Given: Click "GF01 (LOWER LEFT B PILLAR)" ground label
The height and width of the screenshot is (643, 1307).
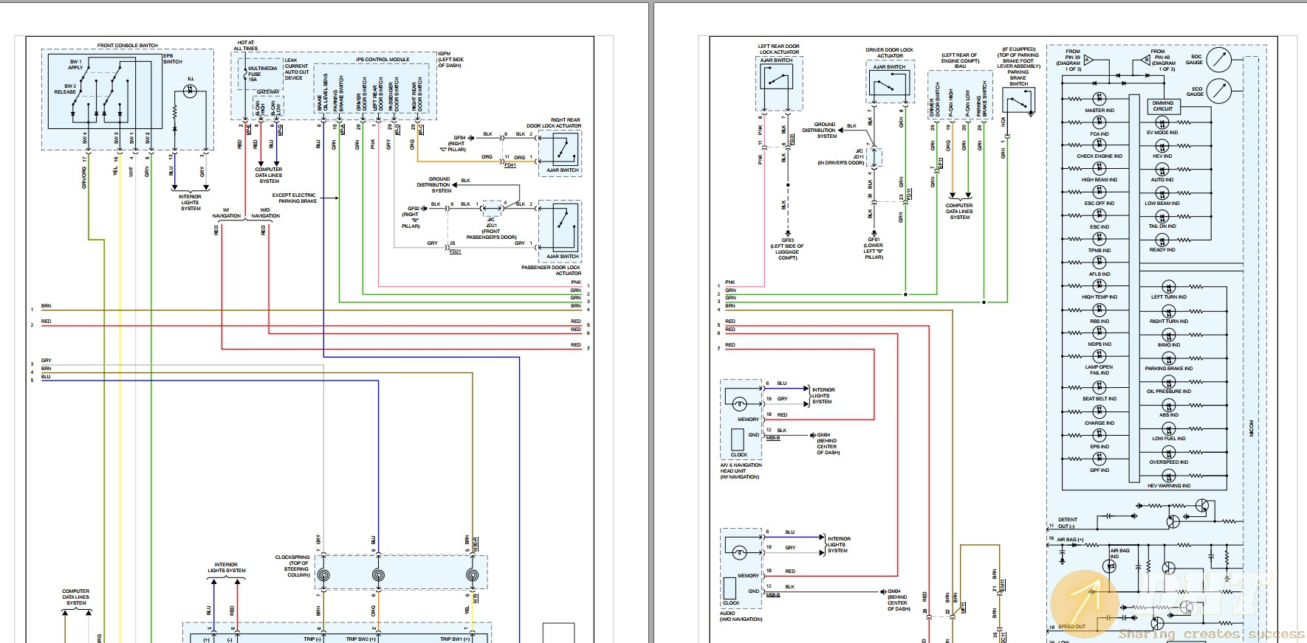Looking at the screenshot, I should point(874,248).
